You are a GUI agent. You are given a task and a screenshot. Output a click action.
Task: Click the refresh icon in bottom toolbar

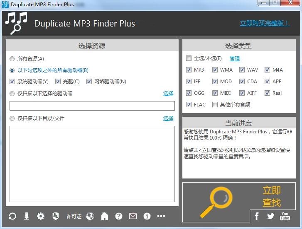click(12, 216)
